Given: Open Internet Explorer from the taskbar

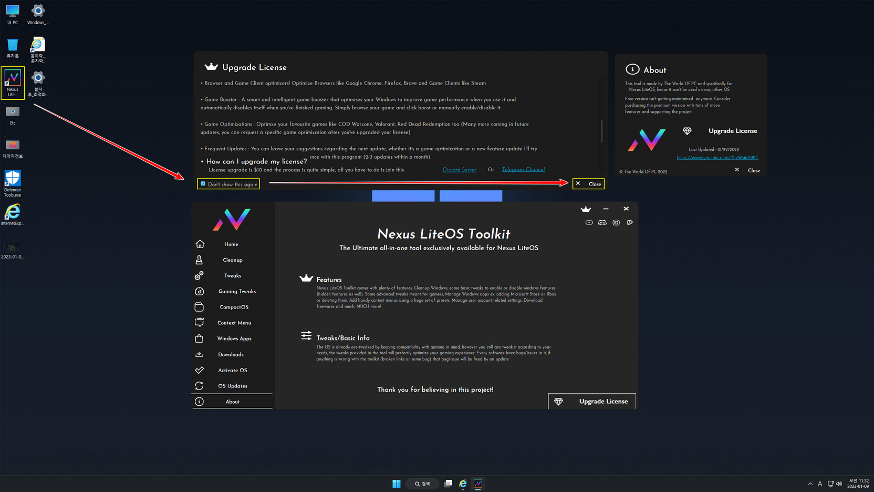Looking at the screenshot, I should point(463,484).
